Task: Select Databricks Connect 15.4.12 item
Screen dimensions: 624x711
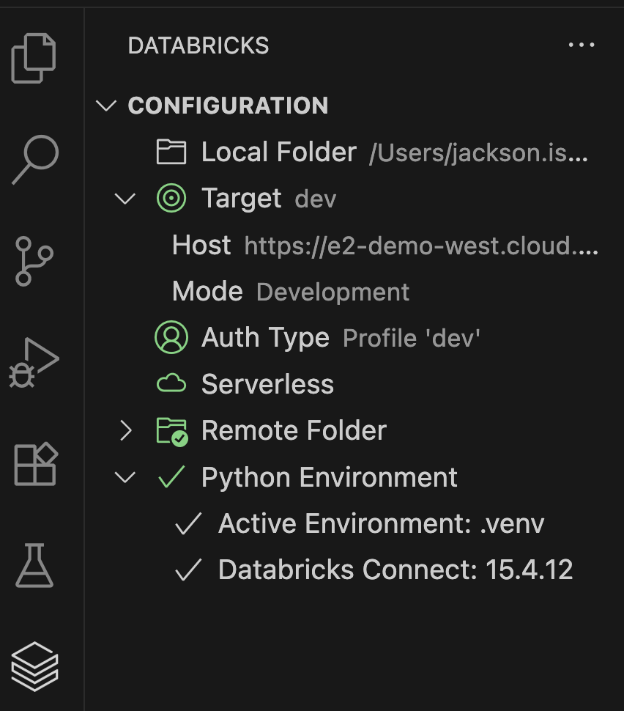Action: click(x=395, y=570)
